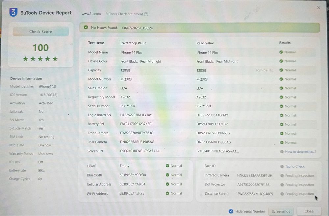Click pending icon in Infrared Camera row
Viewport: 329px width, 216px height.
click(x=282, y=176)
